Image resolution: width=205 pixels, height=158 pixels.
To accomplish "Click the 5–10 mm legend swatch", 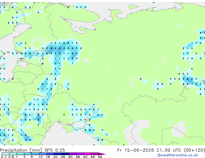I will click(35, 154).
